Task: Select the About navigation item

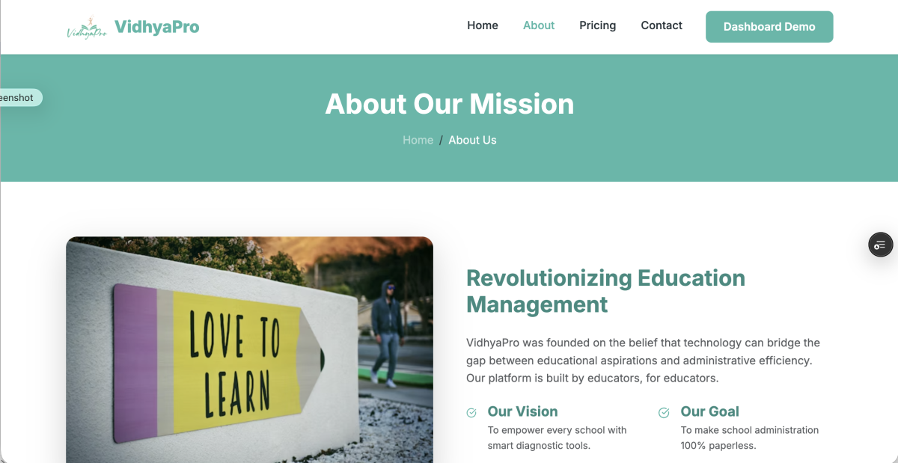Action: click(539, 25)
